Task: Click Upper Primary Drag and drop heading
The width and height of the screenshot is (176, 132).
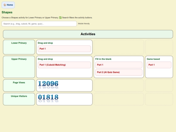Action: [x=45, y=59]
